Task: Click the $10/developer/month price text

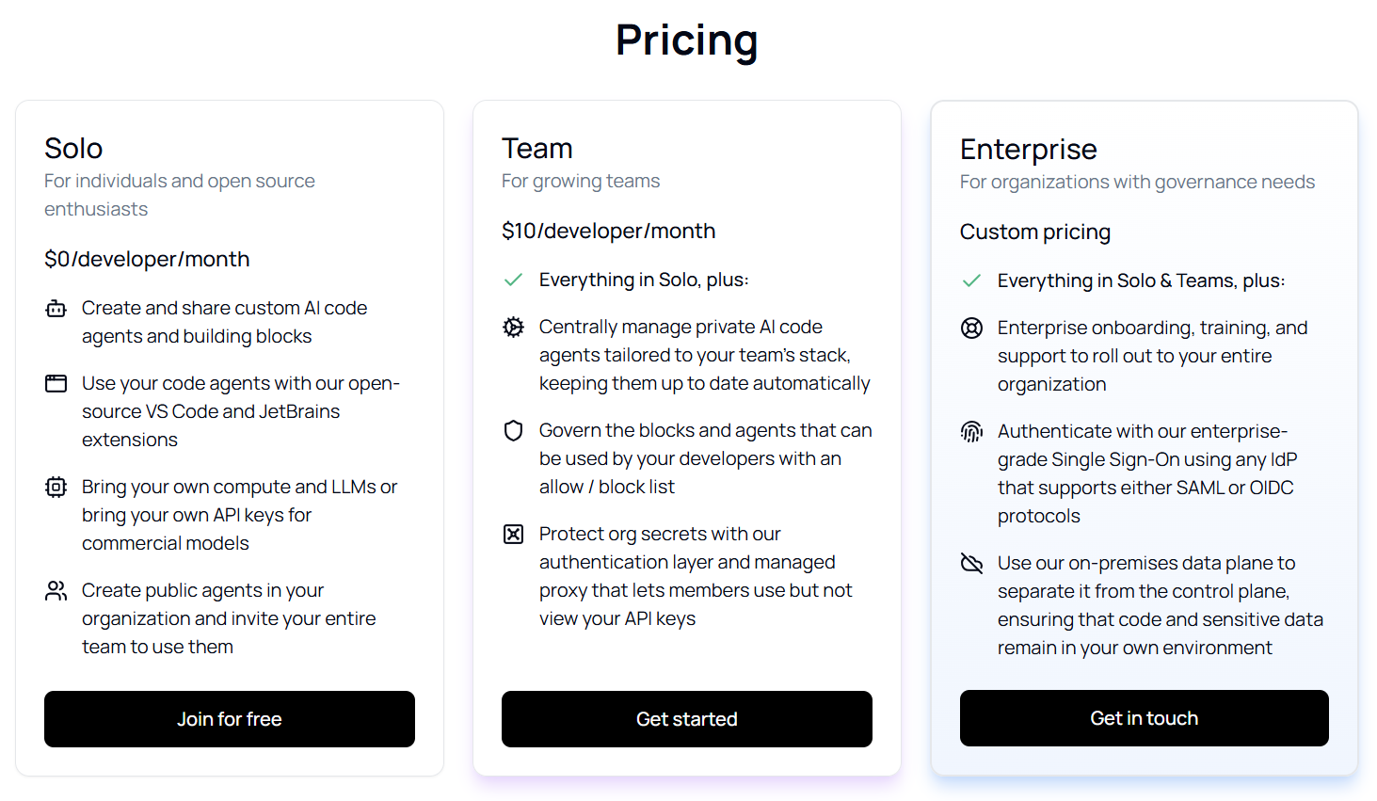Action: [x=609, y=232]
